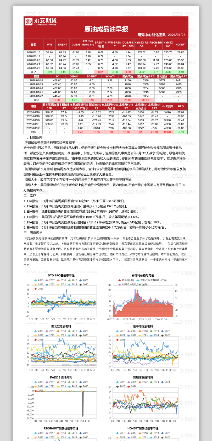Click the HH天然气 column header
Screen dimensions: 212x441
tap(167, 106)
